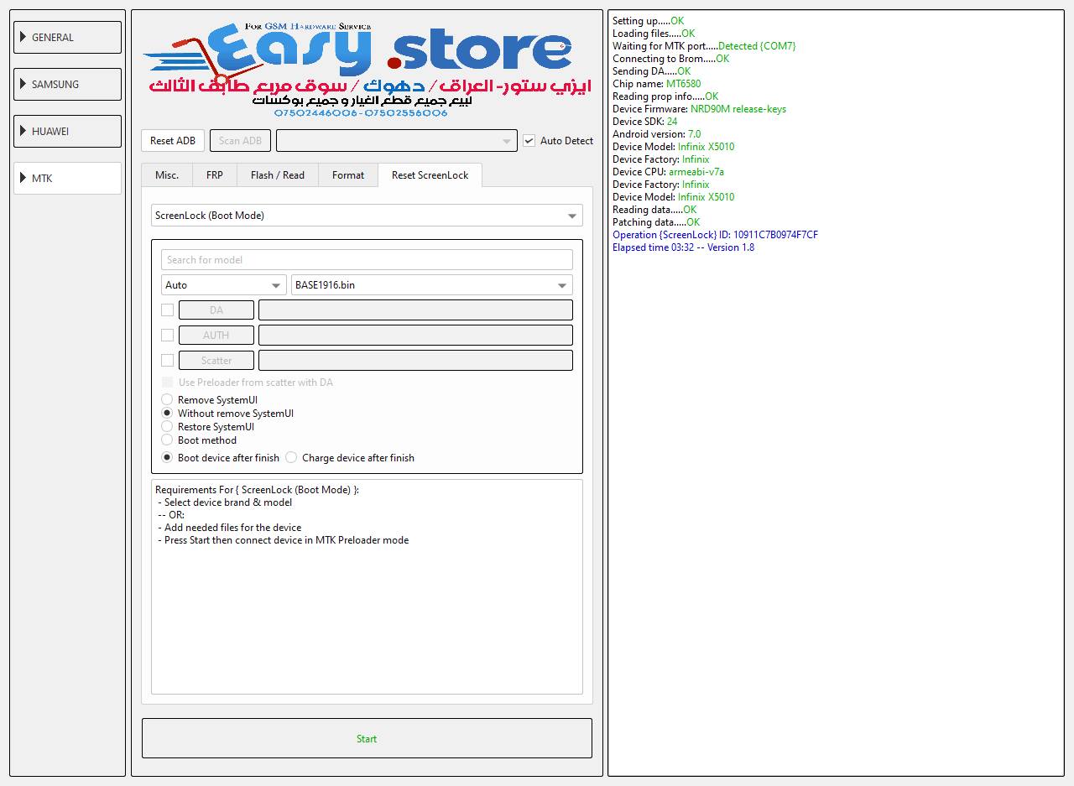
Task: Click the Scan ADB button
Action: (x=240, y=141)
